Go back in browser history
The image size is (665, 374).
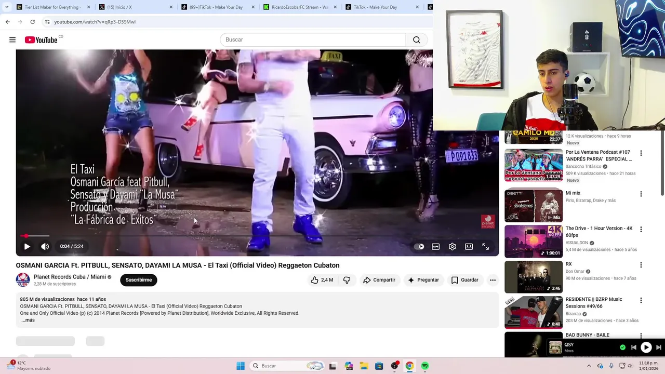click(7, 22)
